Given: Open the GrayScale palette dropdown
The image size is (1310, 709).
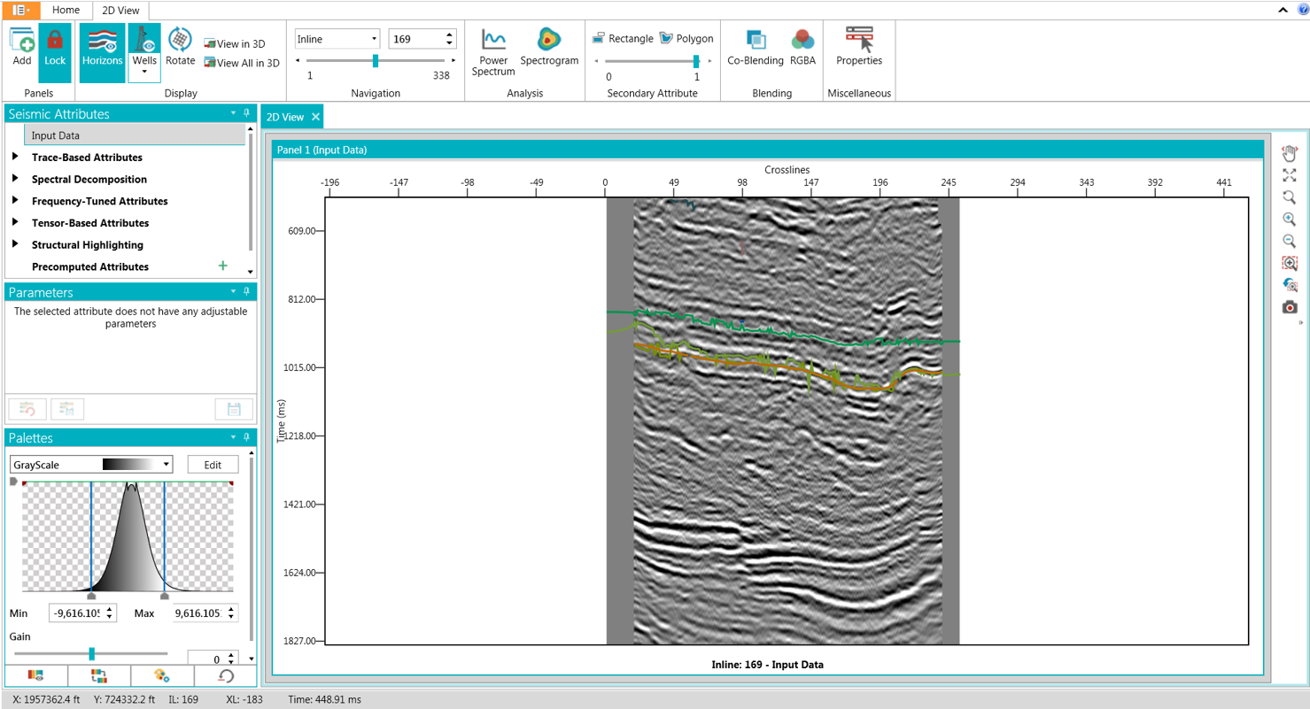Looking at the screenshot, I should click(x=91, y=465).
